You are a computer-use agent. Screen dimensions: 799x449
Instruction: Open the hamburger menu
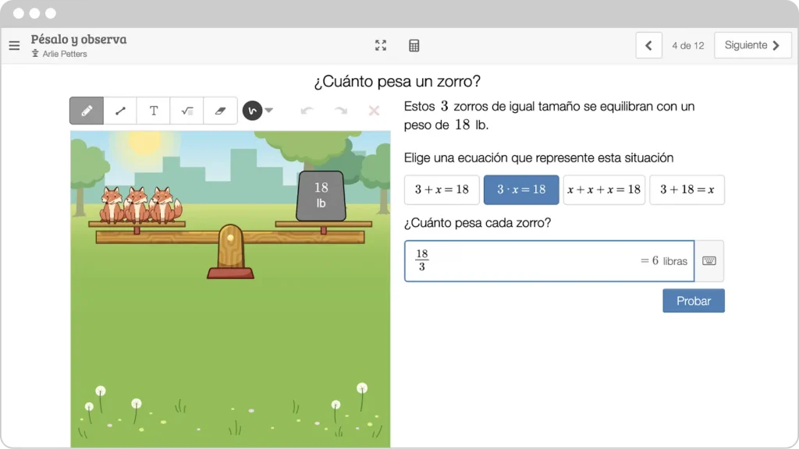(x=14, y=45)
